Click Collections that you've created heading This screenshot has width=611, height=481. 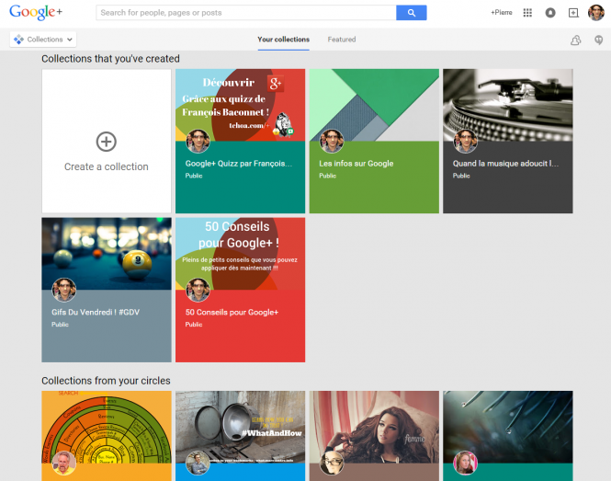click(110, 59)
